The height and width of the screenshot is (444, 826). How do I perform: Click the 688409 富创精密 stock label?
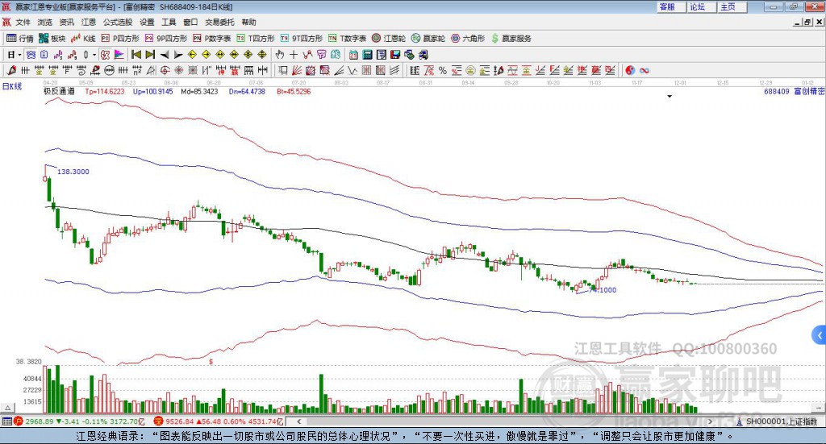[794, 92]
